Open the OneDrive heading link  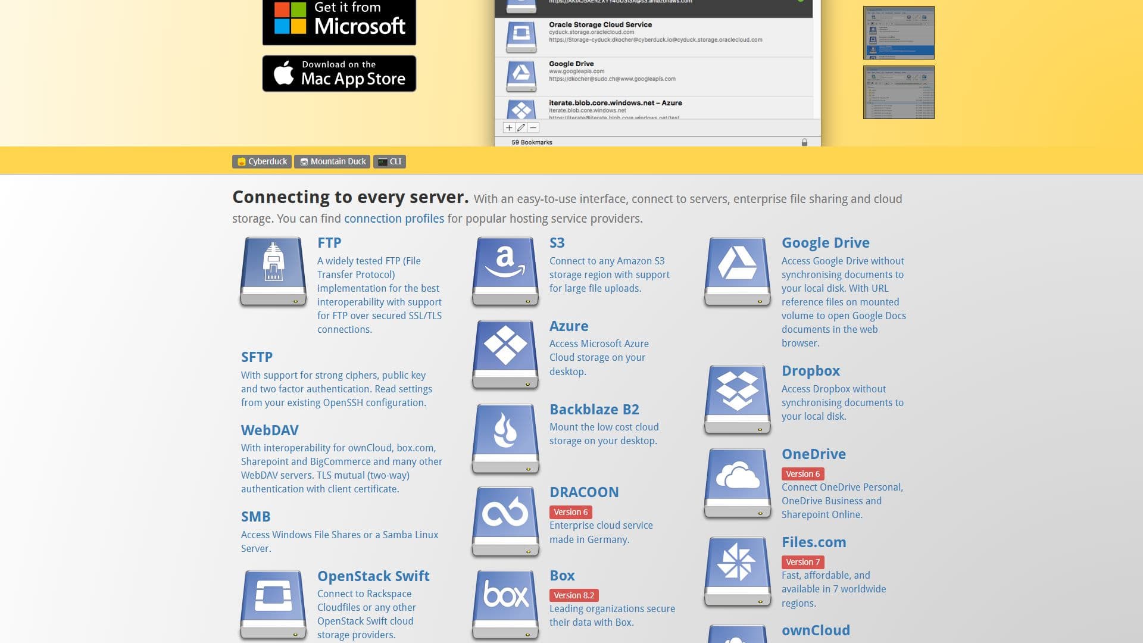pos(814,454)
